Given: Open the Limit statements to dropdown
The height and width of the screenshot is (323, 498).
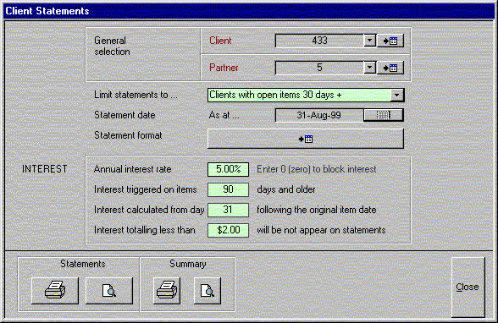Looking at the screenshot, I should coord(397,95).
